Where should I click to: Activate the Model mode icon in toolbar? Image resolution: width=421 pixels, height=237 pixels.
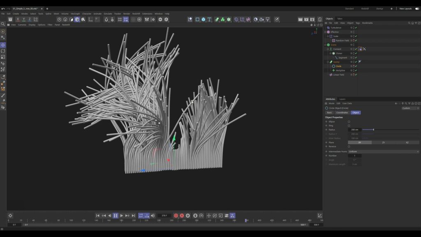point(77,19)
